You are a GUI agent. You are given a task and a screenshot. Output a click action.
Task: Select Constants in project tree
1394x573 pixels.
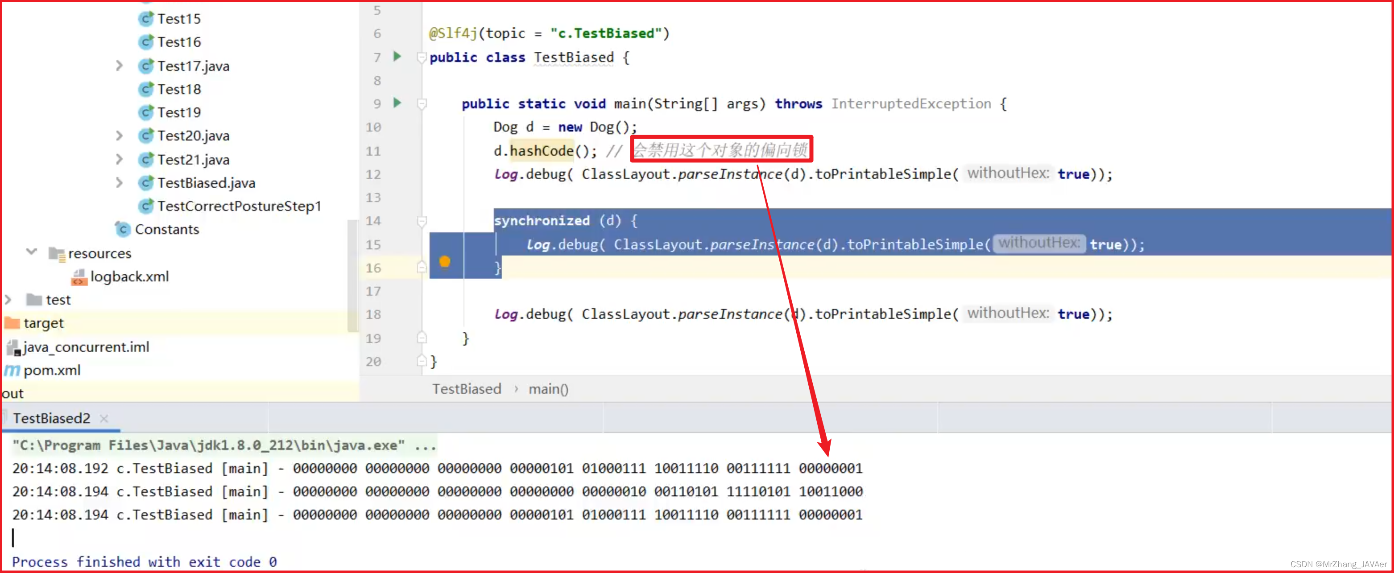point(167,229)
